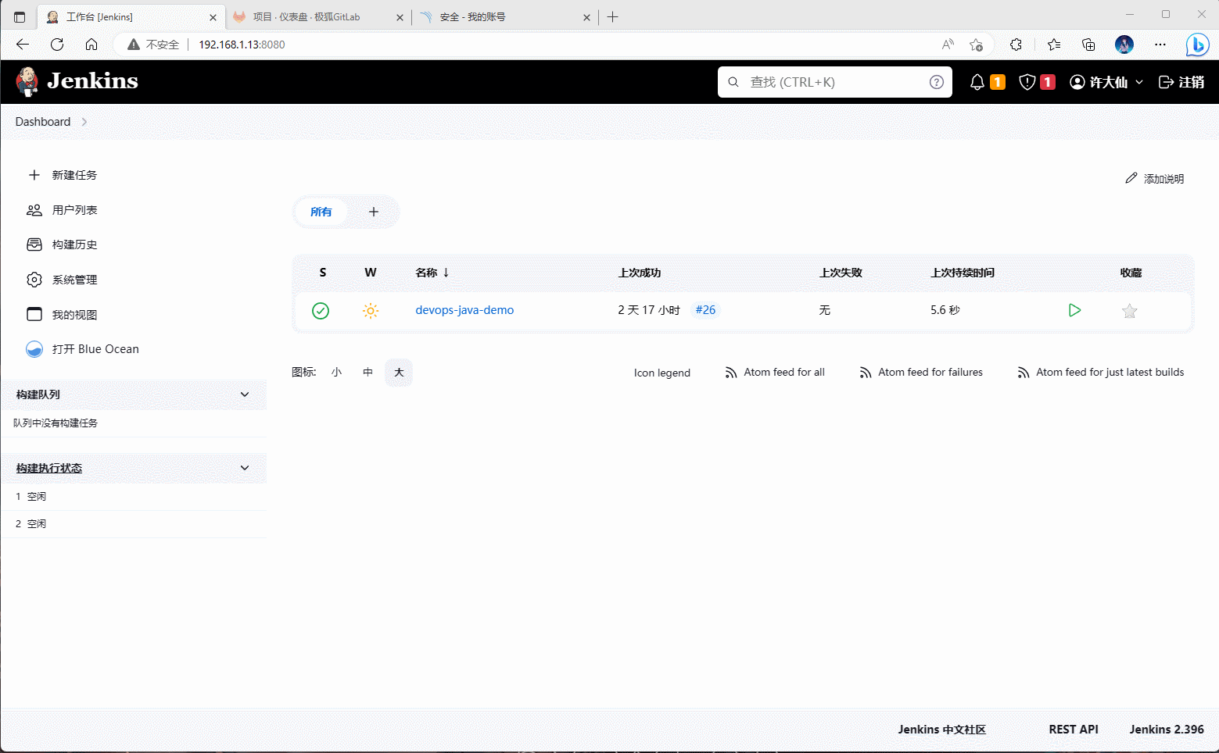Click the green success status icon
Image resolution: width=1219 pixels, height=753 pixels.
pos(321,311)
